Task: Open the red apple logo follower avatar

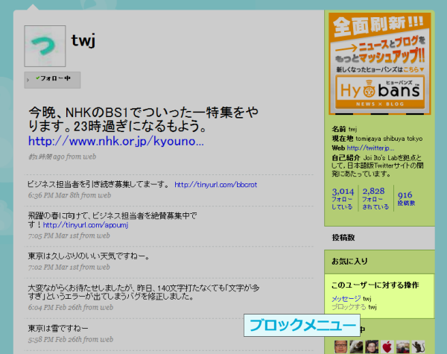Action: click(x=387, y=347)
